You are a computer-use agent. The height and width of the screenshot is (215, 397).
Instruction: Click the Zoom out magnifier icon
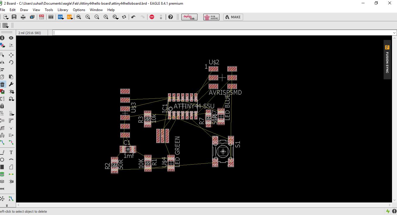click(x=97, y=17)
